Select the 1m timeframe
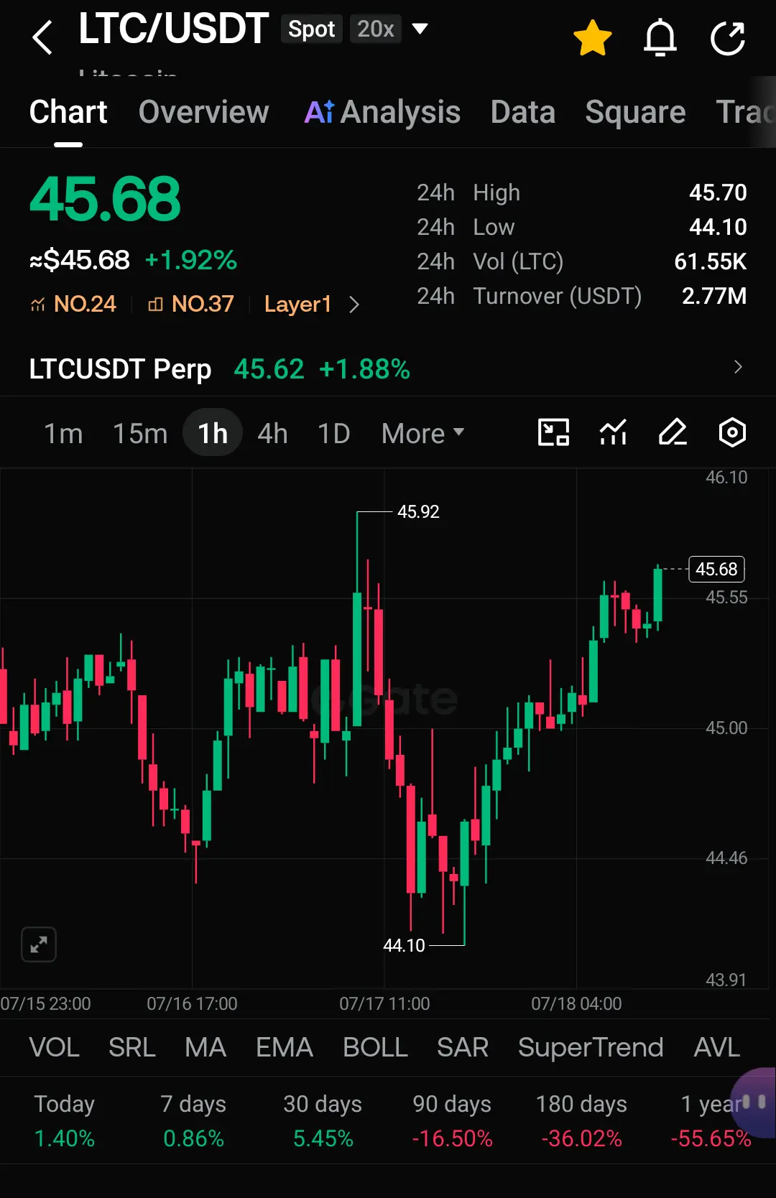This screenshot has height=1198, width=776. tap(63, 433)
